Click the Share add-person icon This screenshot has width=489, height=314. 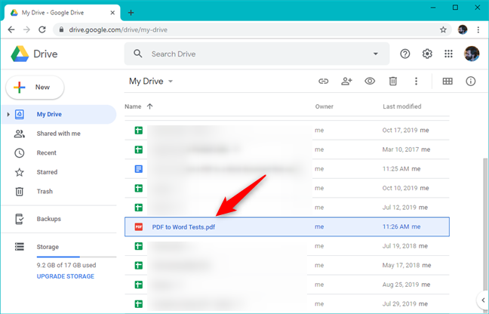coord(346,82)
